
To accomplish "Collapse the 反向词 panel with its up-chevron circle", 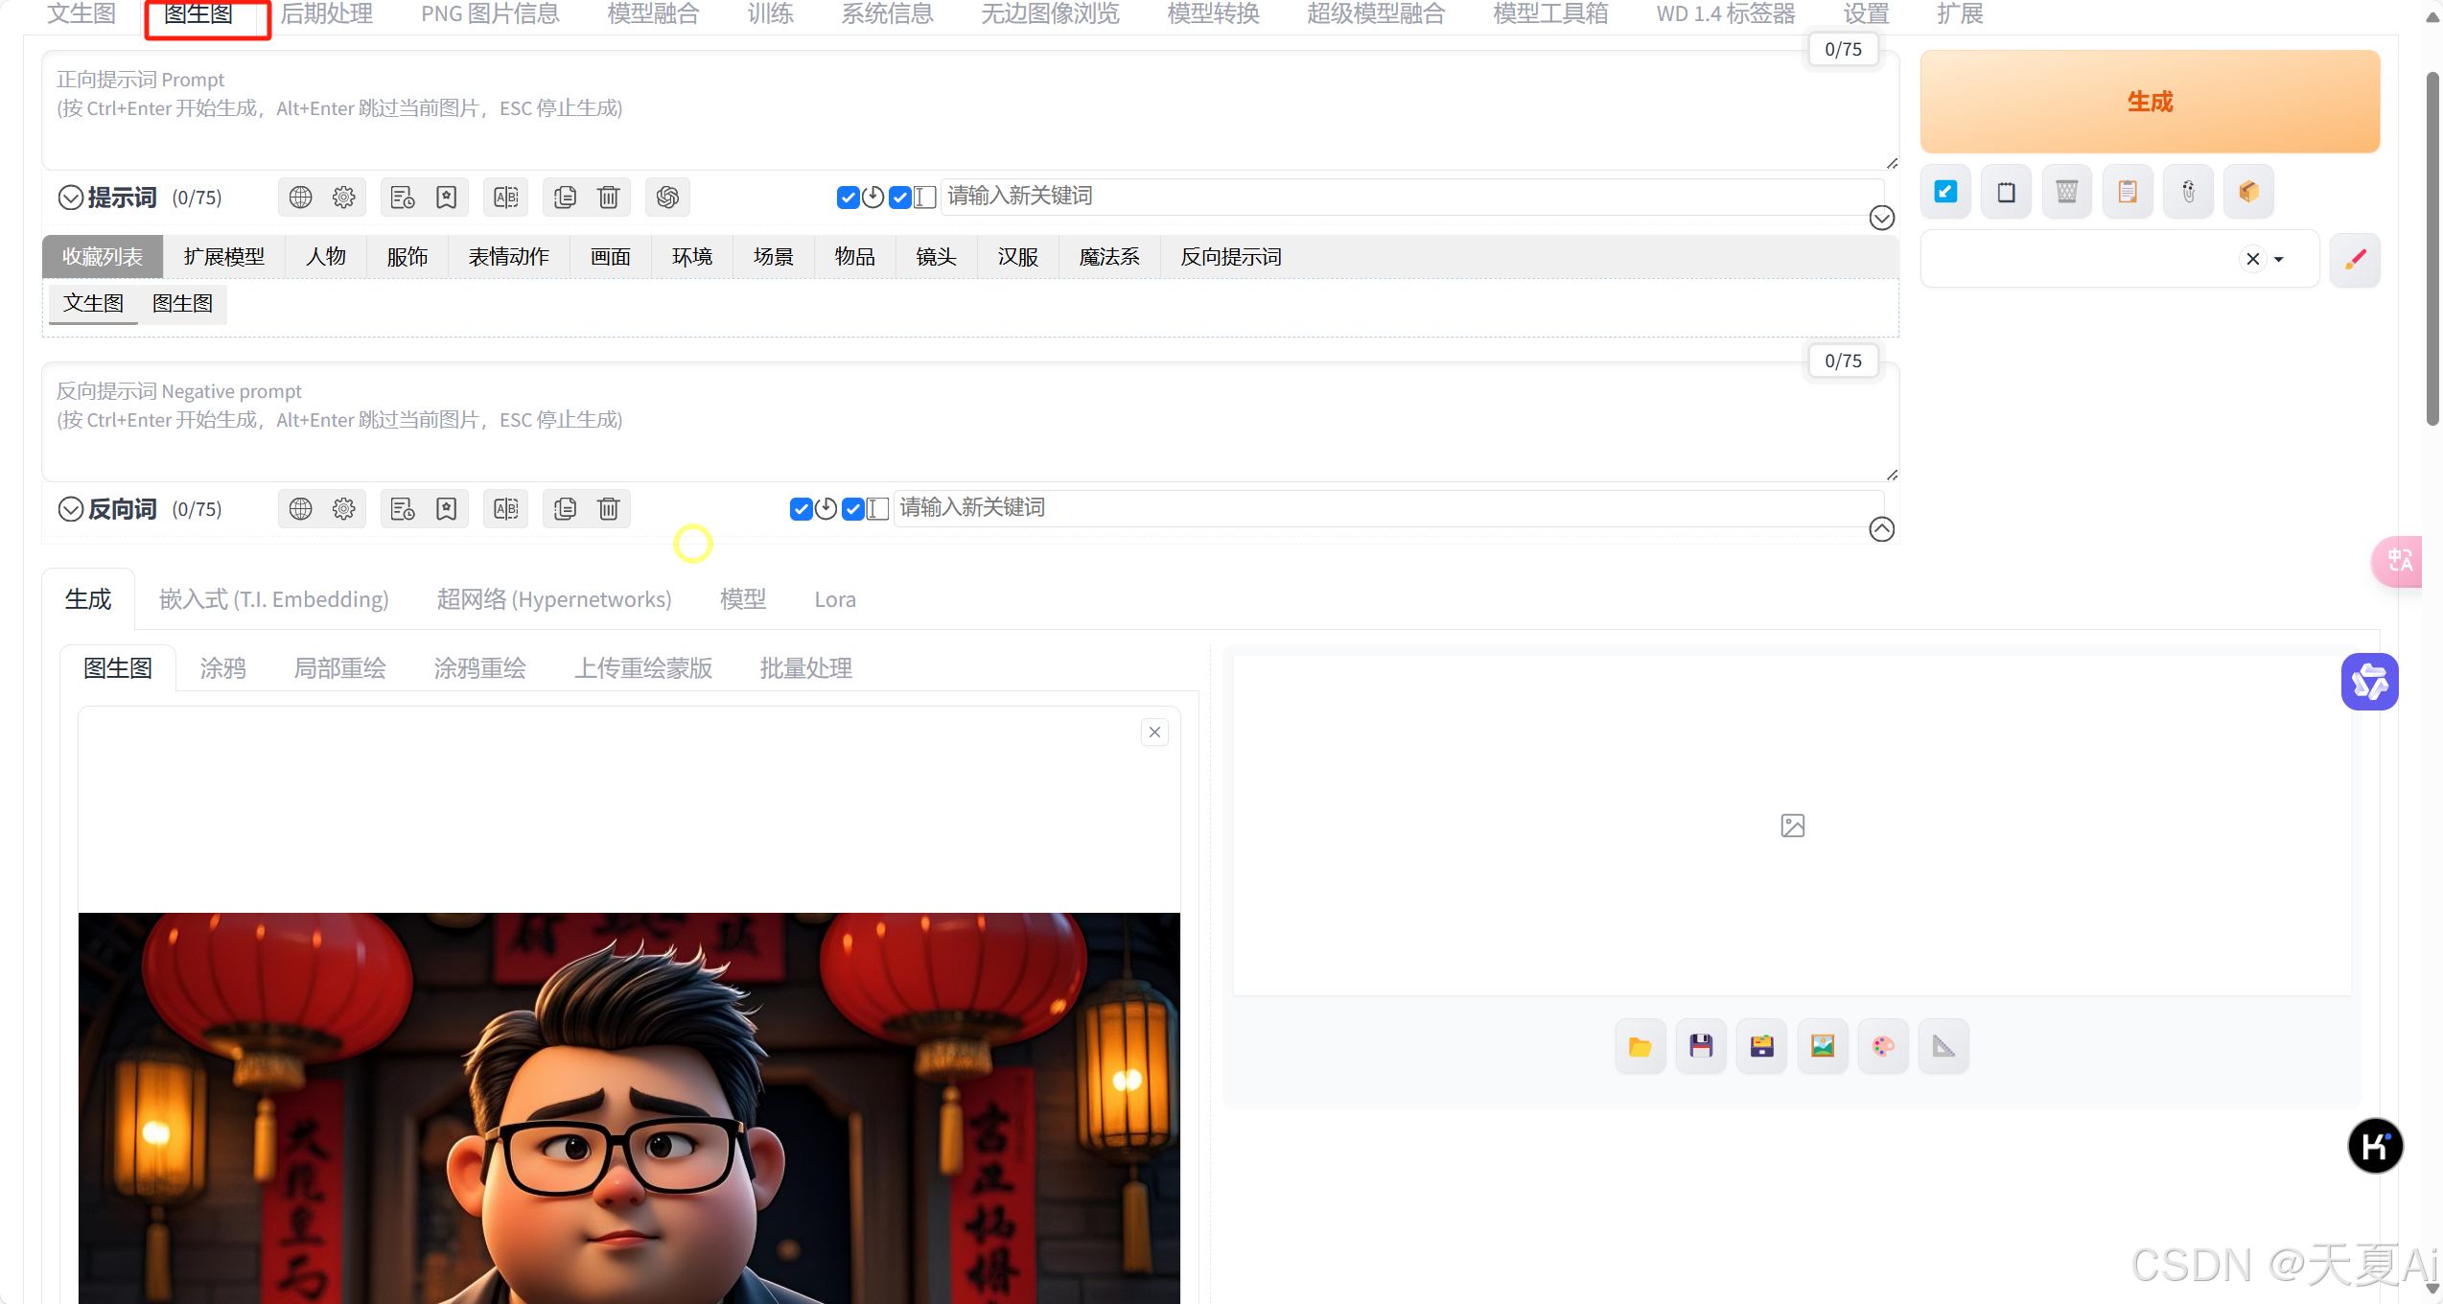I will 1881,529.
